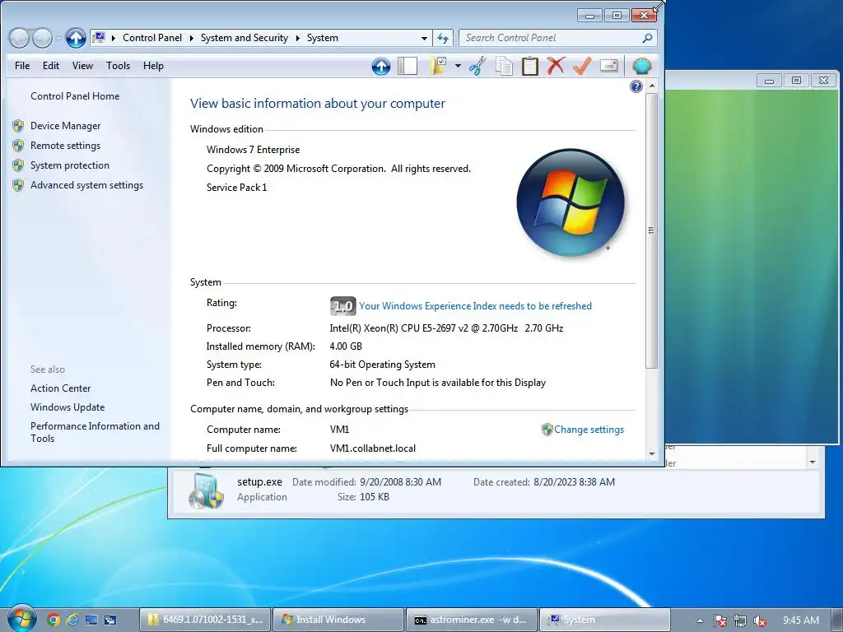
Task: Click the folder options toolbar icon
Action: (438, 66)
